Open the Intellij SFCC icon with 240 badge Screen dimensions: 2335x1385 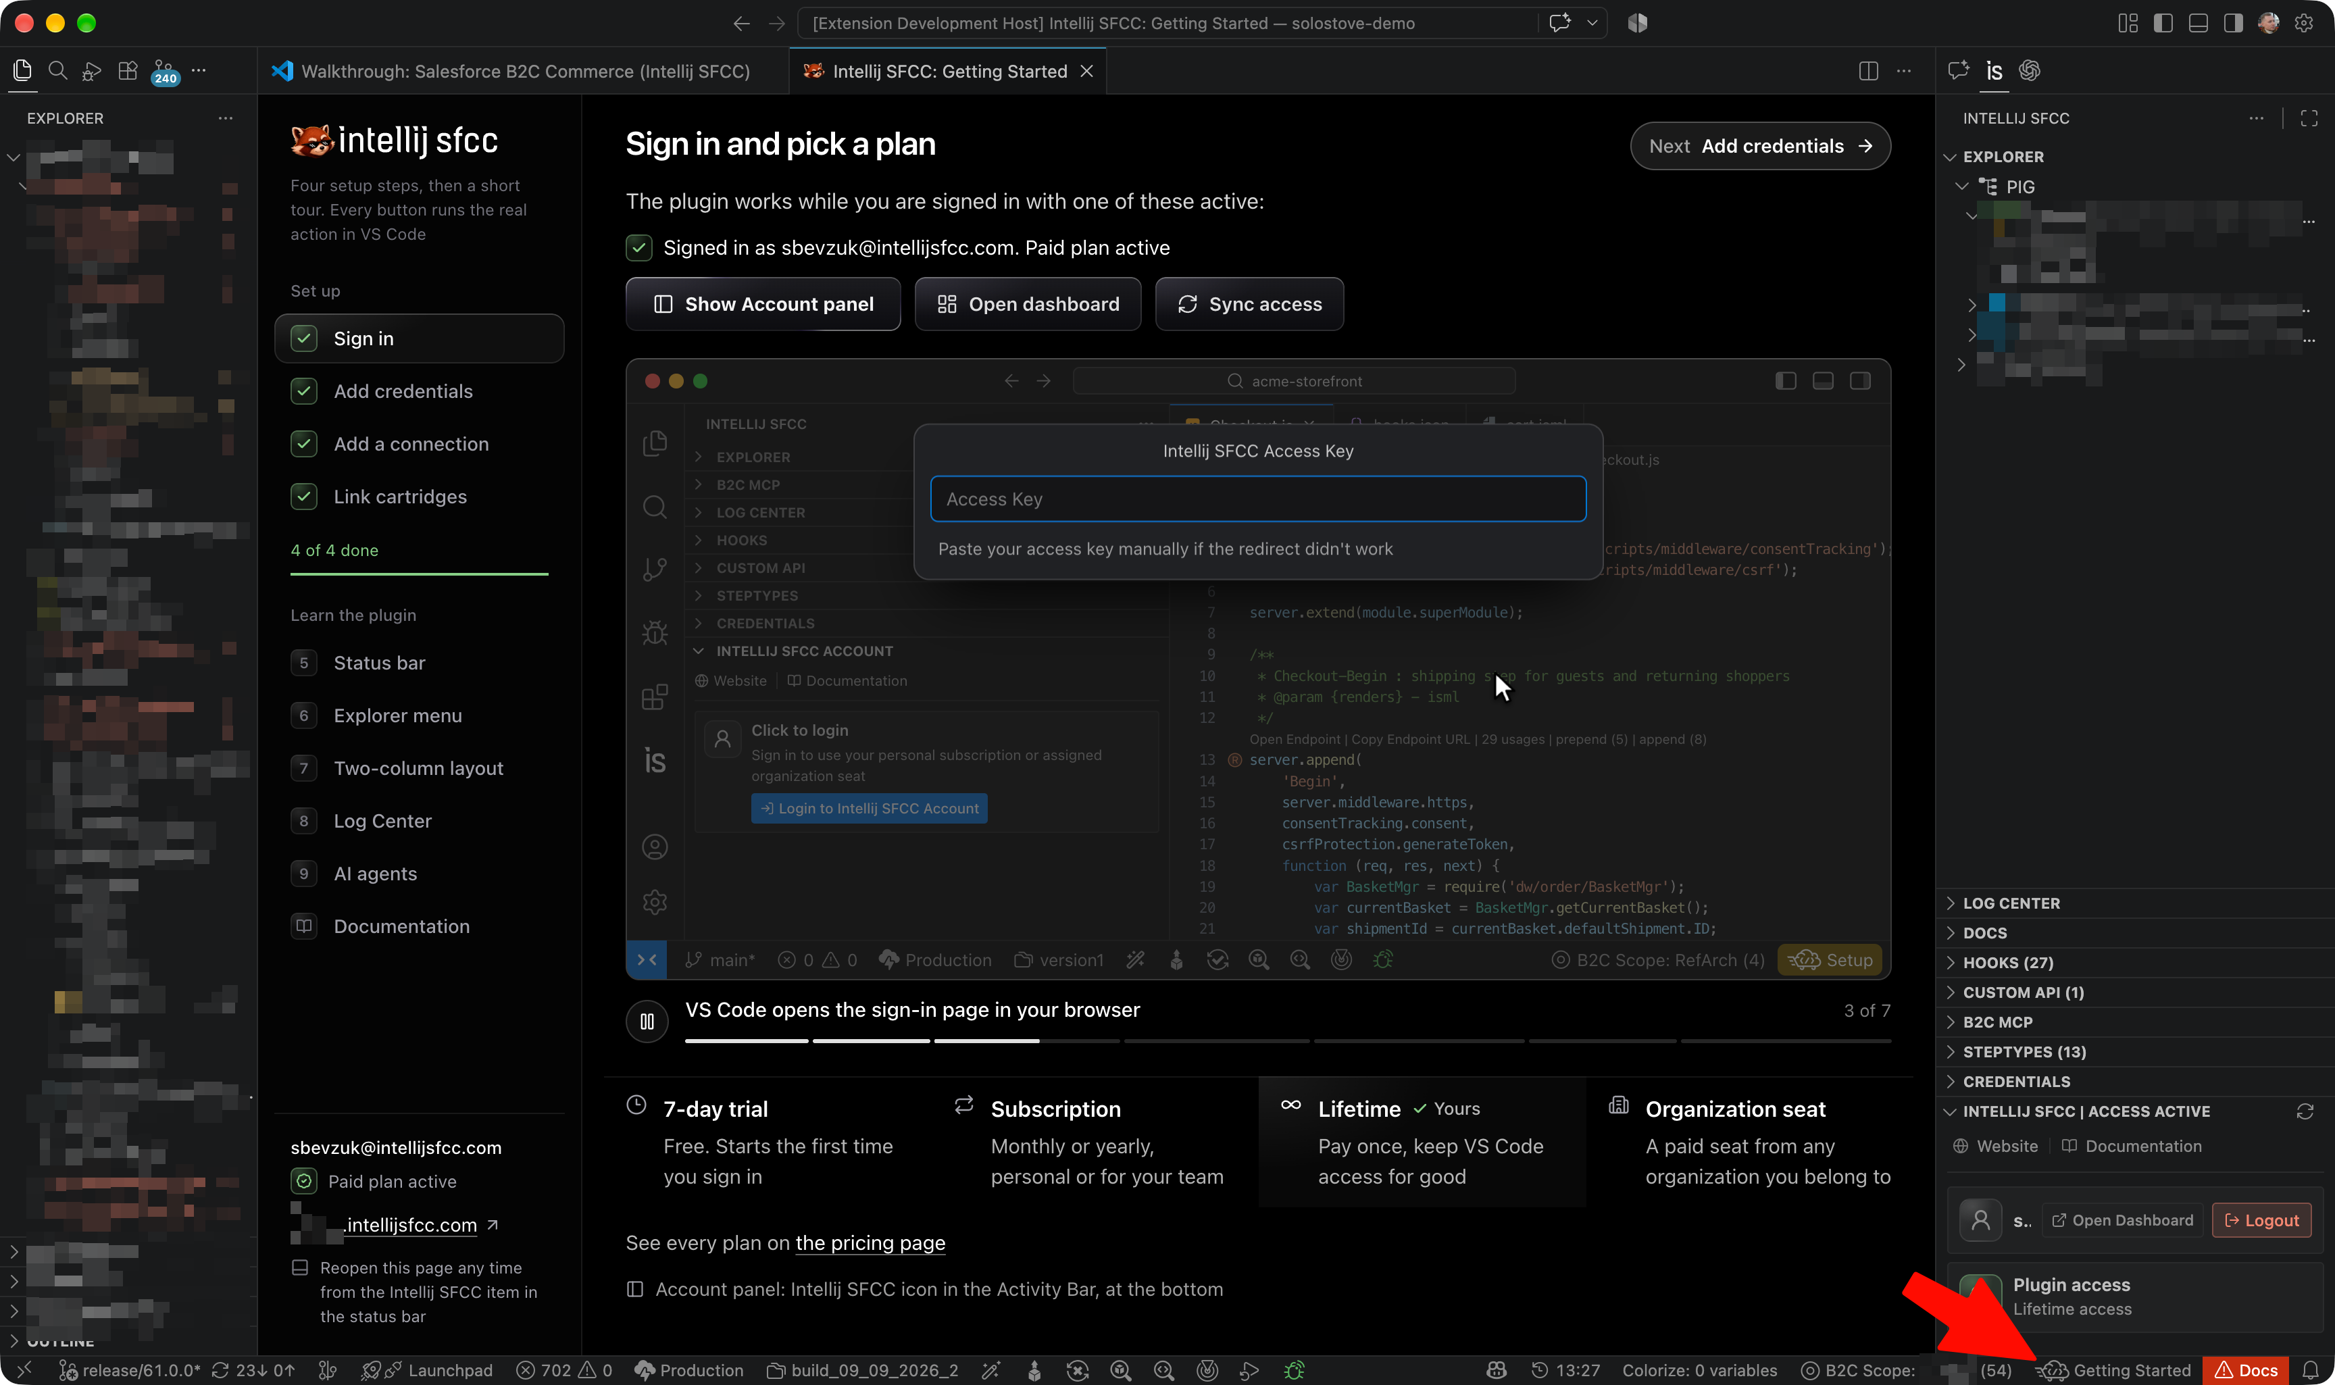click(164, 72)
